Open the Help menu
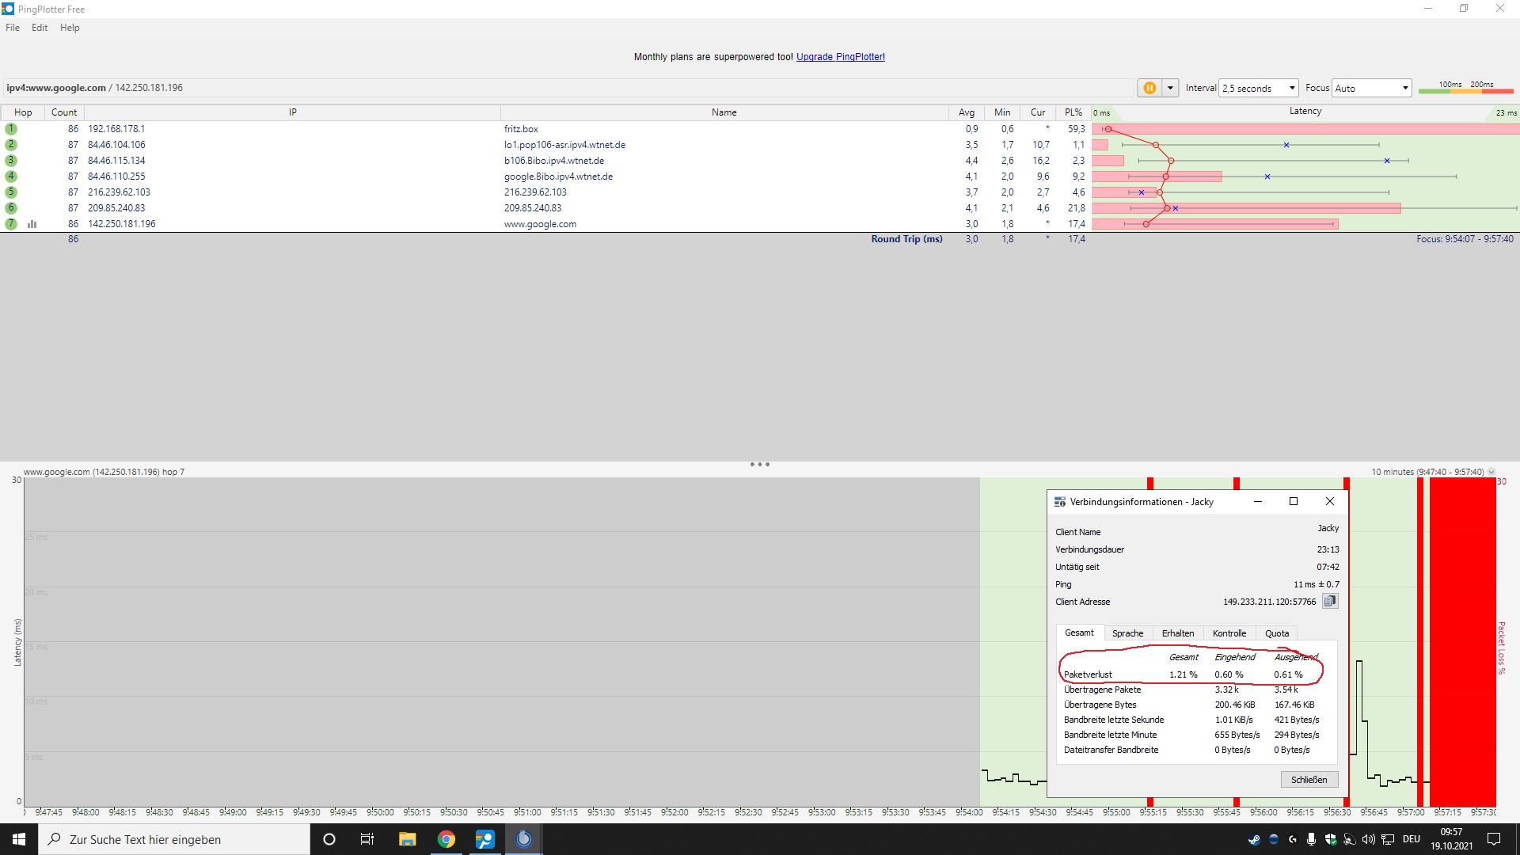The height and width of the screenshot is (855, 1520). [x=70, y=28]
